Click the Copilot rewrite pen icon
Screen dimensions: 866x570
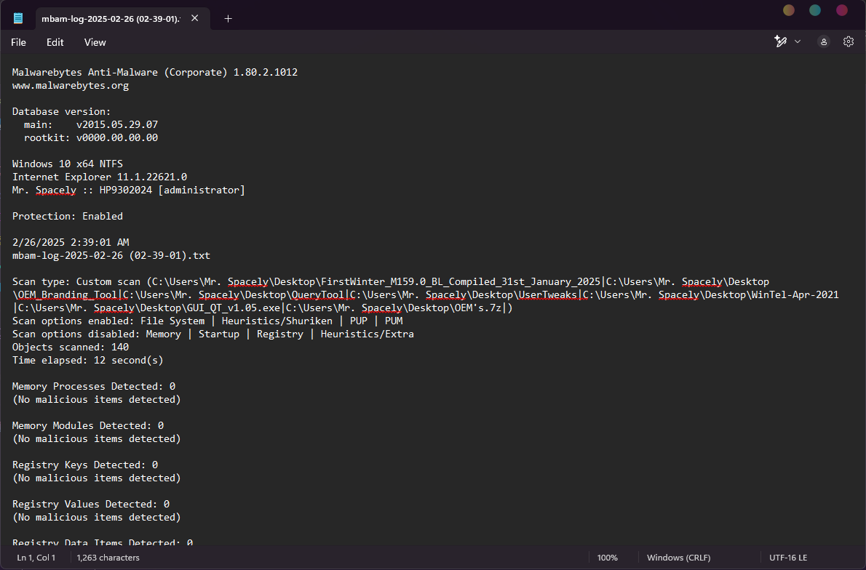(x=780, y=41)
